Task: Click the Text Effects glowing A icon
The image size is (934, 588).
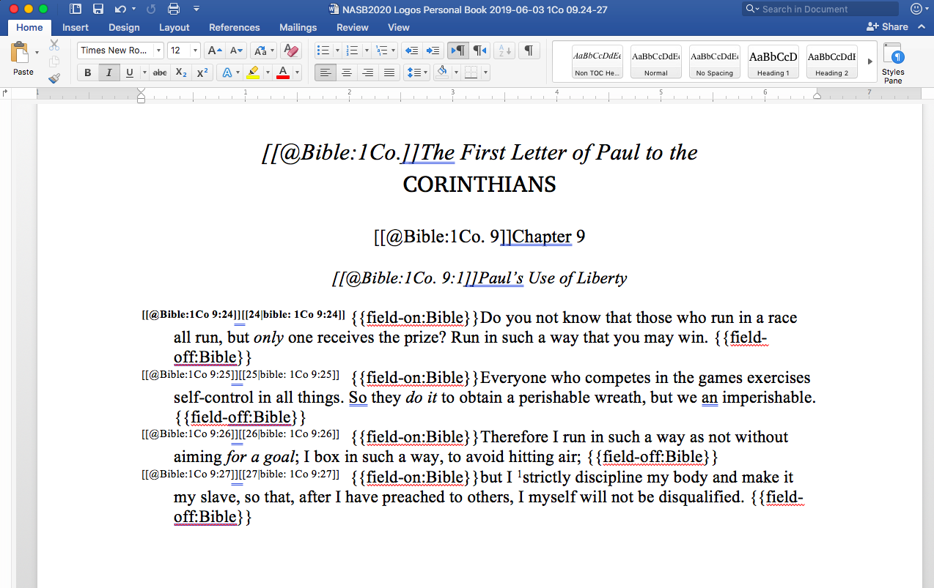Action: click(227, 72)
